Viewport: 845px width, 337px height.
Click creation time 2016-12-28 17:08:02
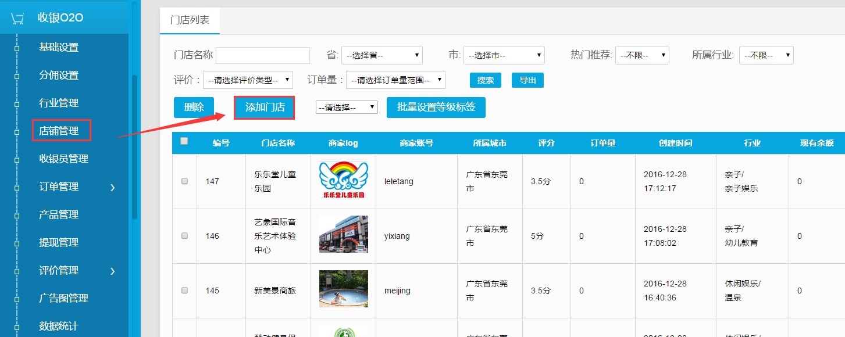665,236
